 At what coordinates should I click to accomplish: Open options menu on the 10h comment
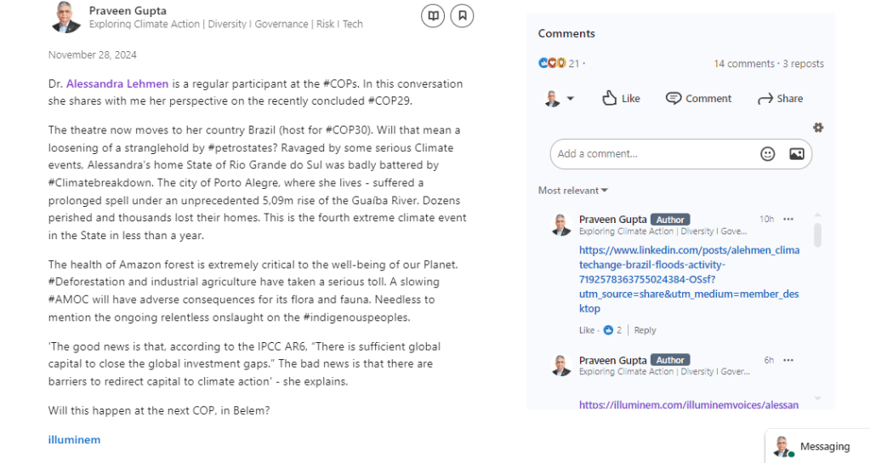[788, 220]
